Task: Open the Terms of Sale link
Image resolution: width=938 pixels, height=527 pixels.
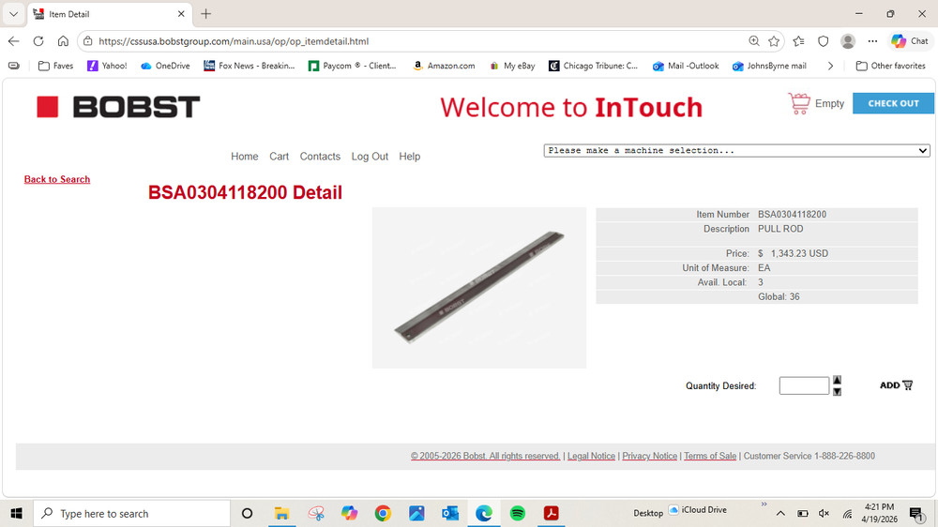Action: (710, 456)
